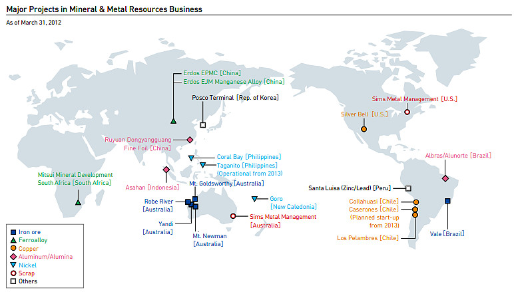Screen dimensions: 514x292
Task: Click the Taganito [Philippines] label
Action: coord(247,166)
